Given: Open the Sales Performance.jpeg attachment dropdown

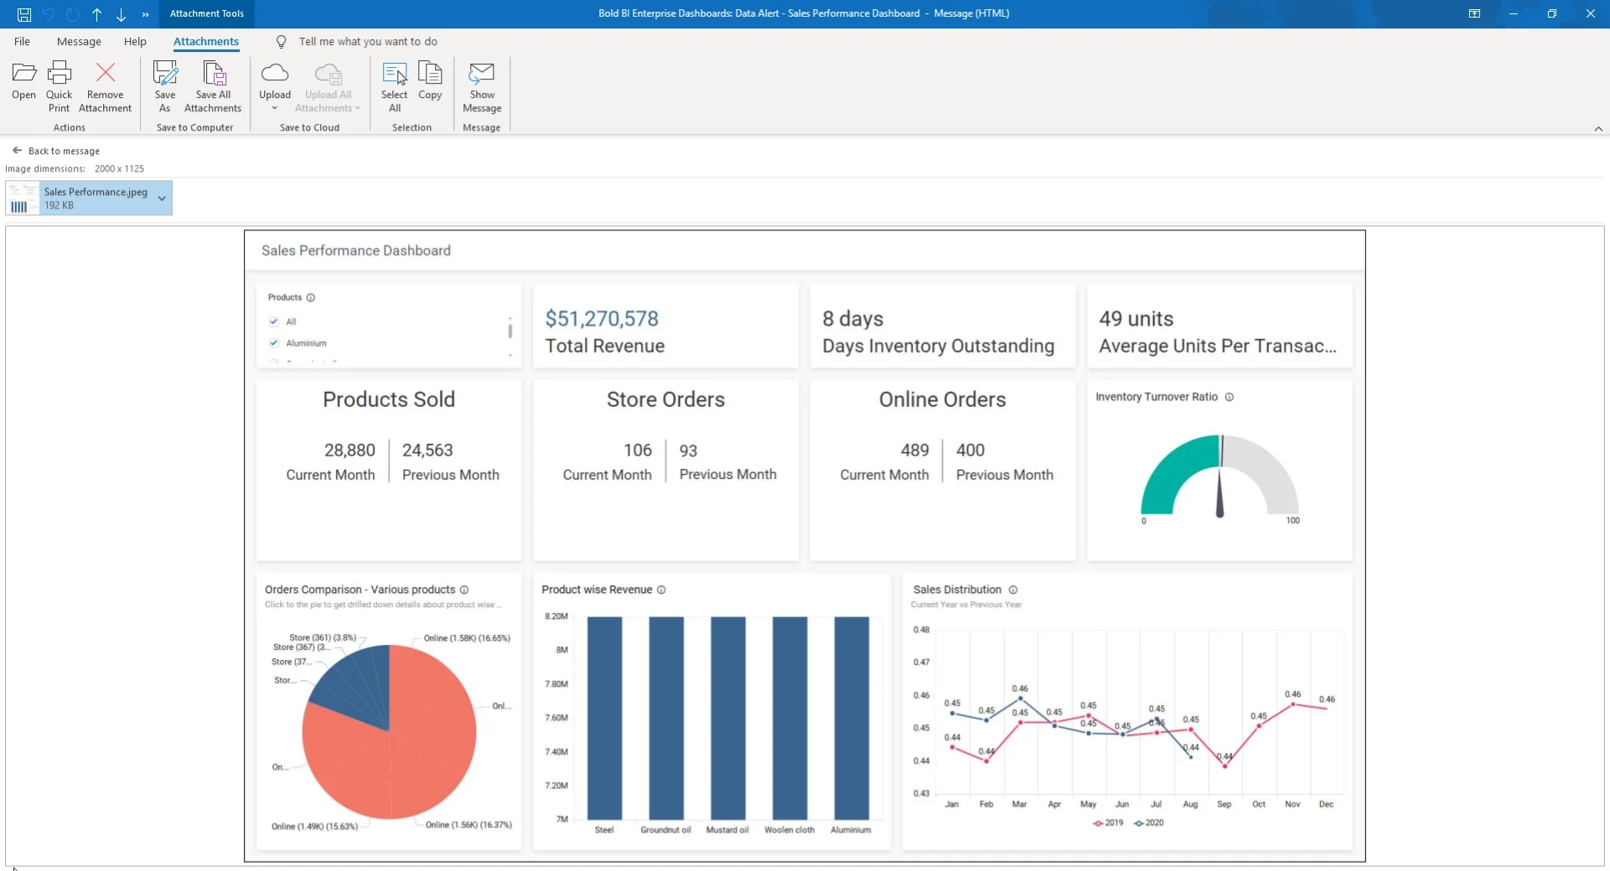Looking at the screenshot, I should [161, 198].
